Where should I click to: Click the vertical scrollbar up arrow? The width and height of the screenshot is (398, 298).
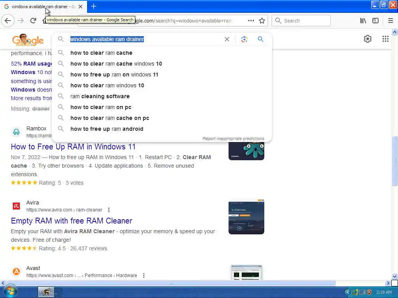coord(395,32)
